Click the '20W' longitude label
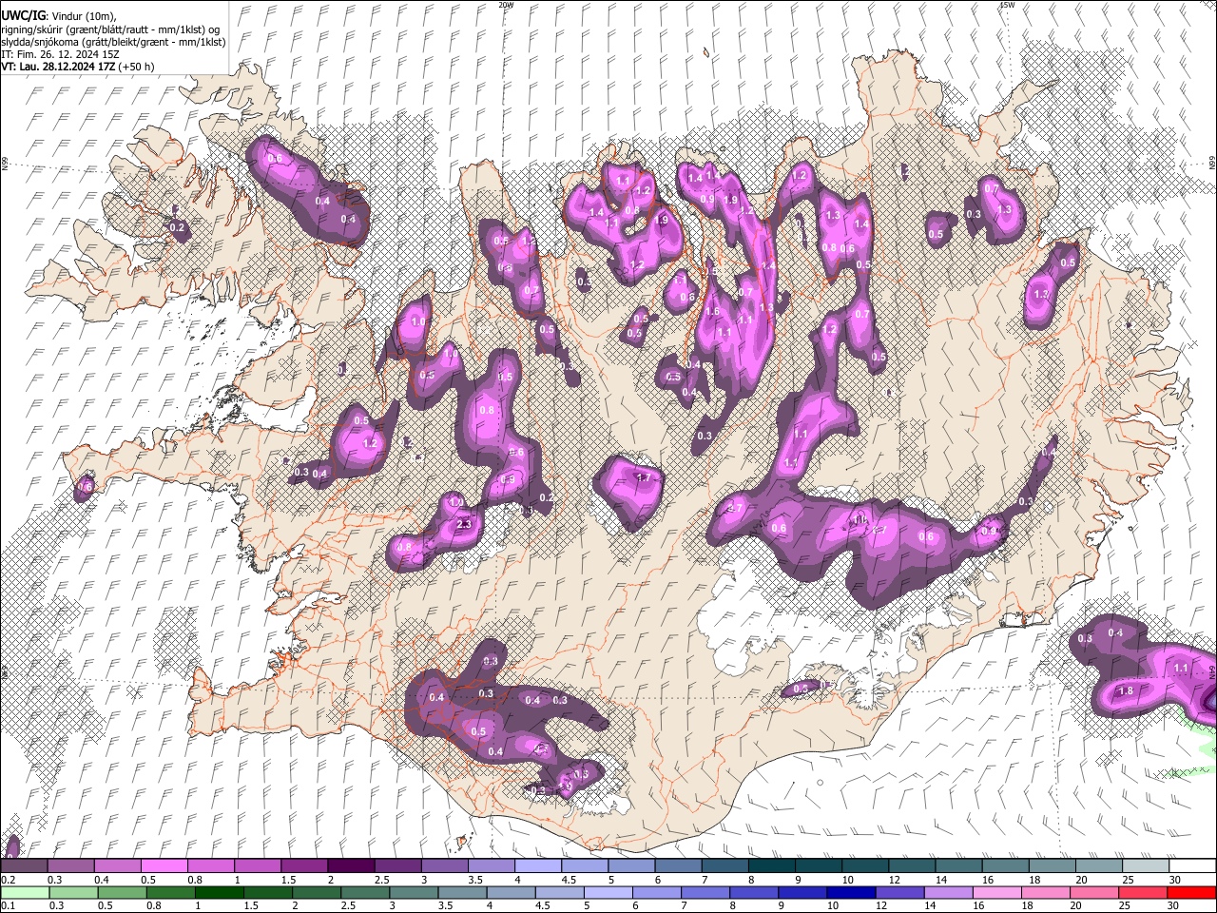Screen dimensions: 1217x913 pos(506,5)
